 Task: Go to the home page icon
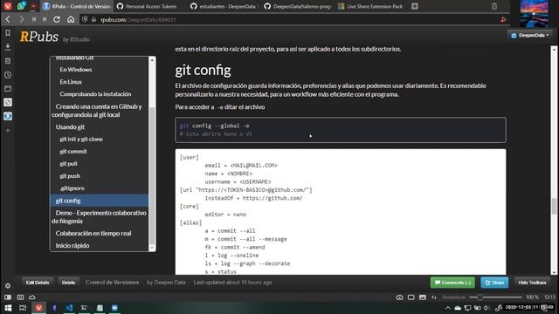tap(71, 19)
